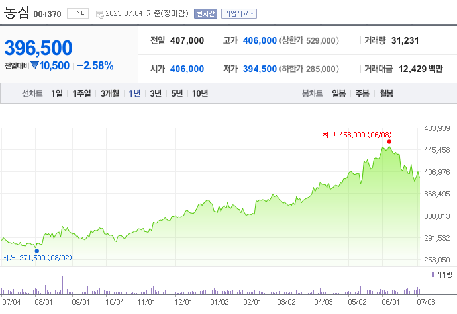457x314 pixels.
Task: Show the 5년 chart range
Action: [177, 93]
